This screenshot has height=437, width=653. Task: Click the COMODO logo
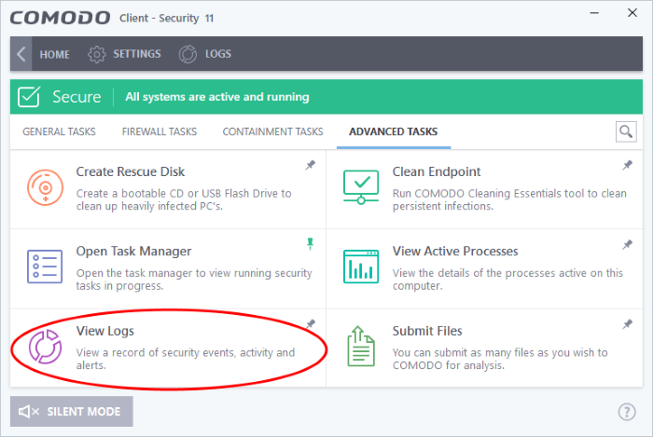[61, 18]
